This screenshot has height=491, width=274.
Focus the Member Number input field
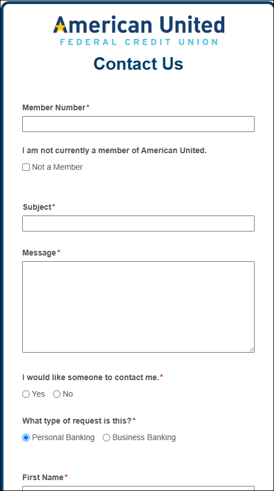click(138, 124)
